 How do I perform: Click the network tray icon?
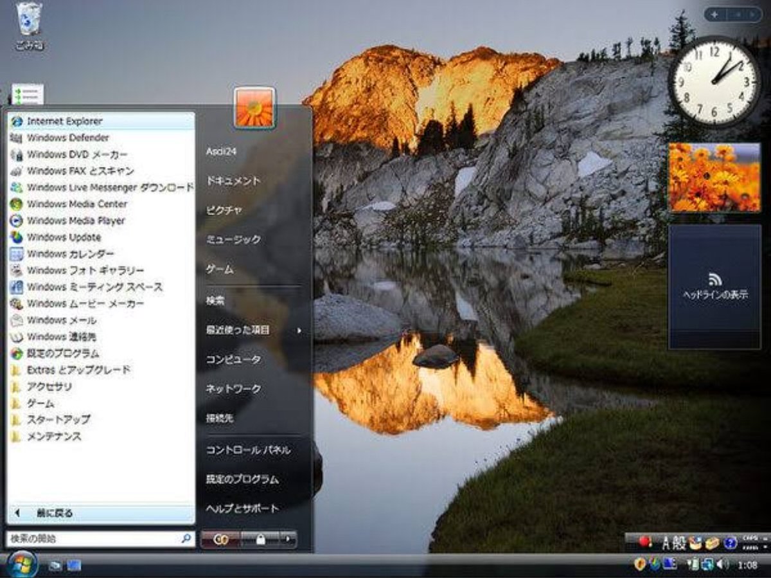[707, 564]
